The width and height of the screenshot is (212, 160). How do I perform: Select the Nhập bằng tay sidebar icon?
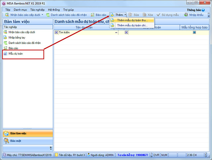(5, 38)
